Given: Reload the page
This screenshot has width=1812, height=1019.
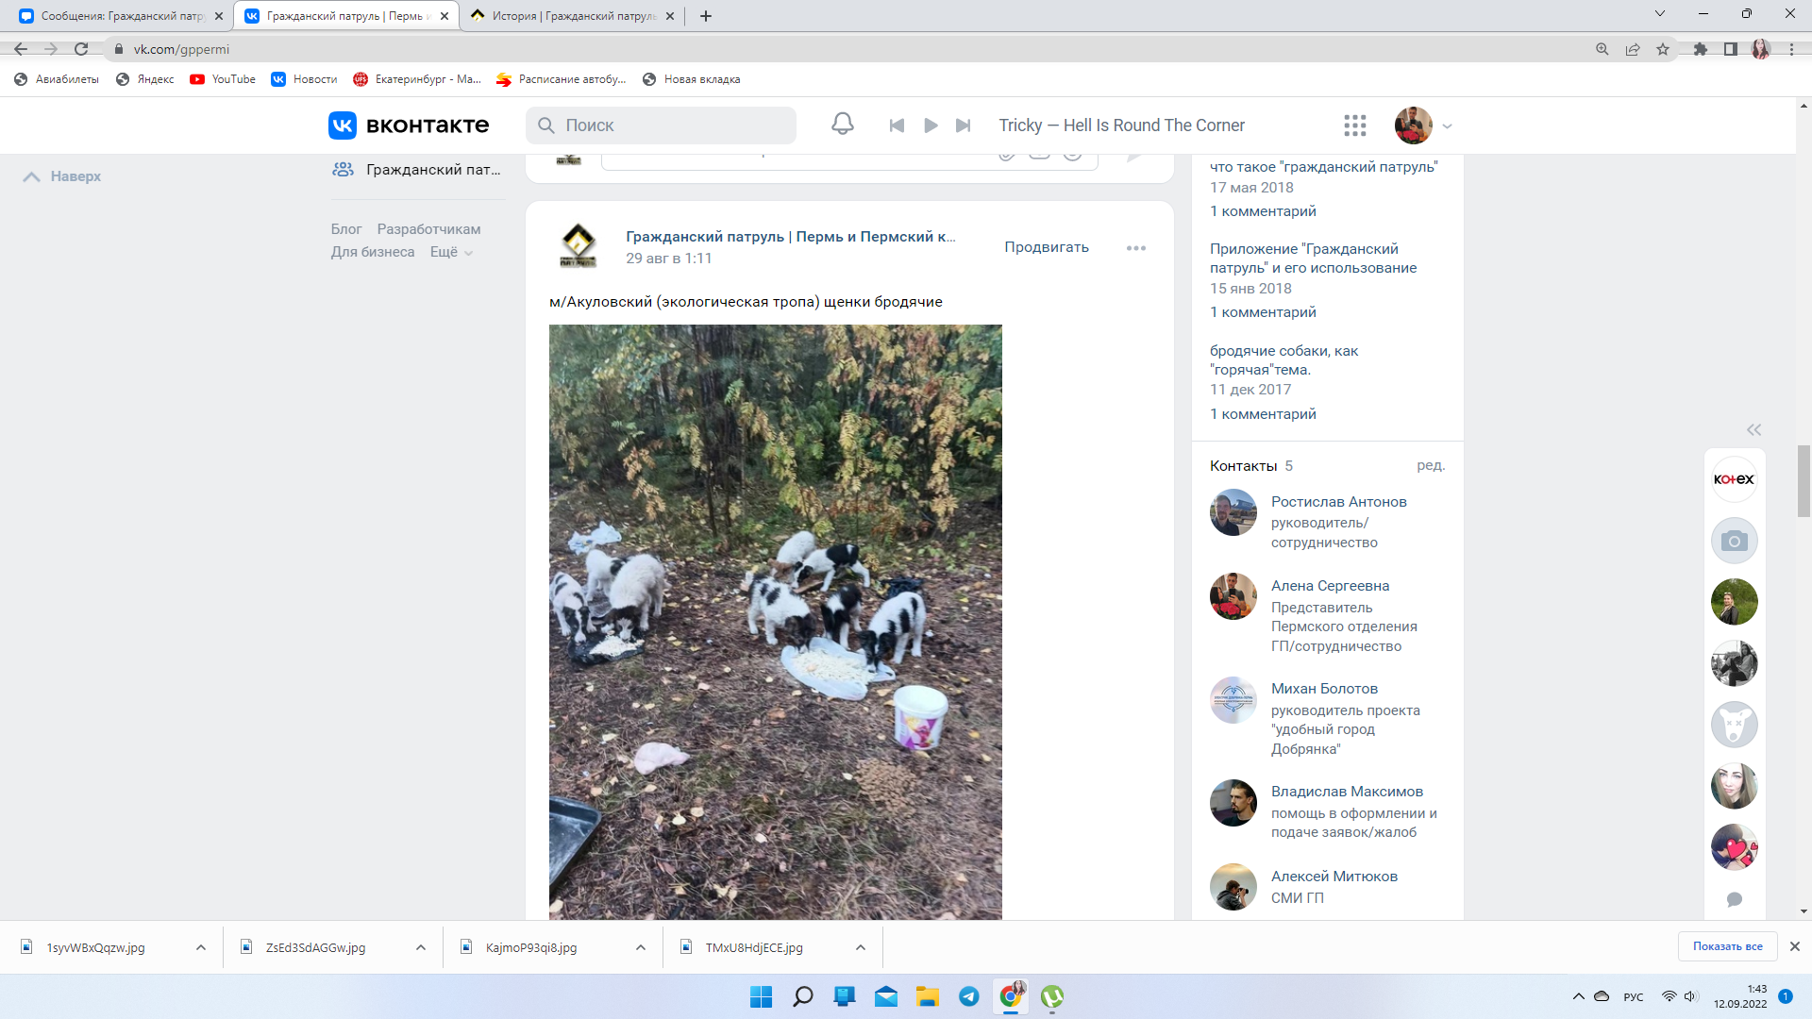Looking at the screenshot, I should point(81,49).
